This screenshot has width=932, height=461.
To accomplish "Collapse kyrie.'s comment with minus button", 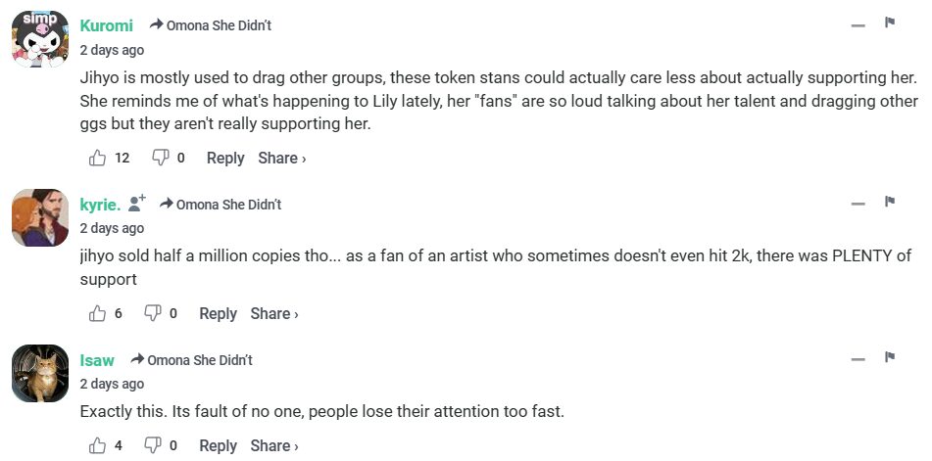I will point(858,204).
